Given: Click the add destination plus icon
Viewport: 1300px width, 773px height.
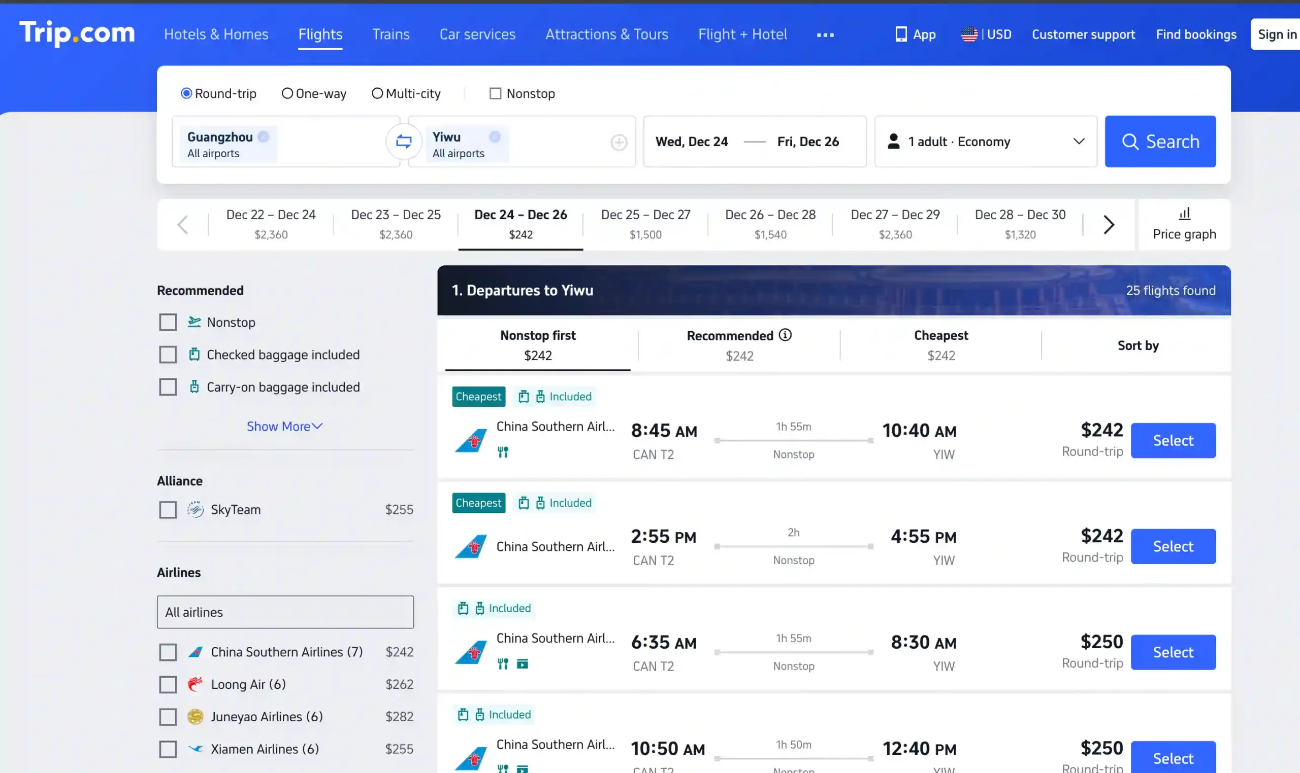Looking at the screenshot, I should coord(619,142).
